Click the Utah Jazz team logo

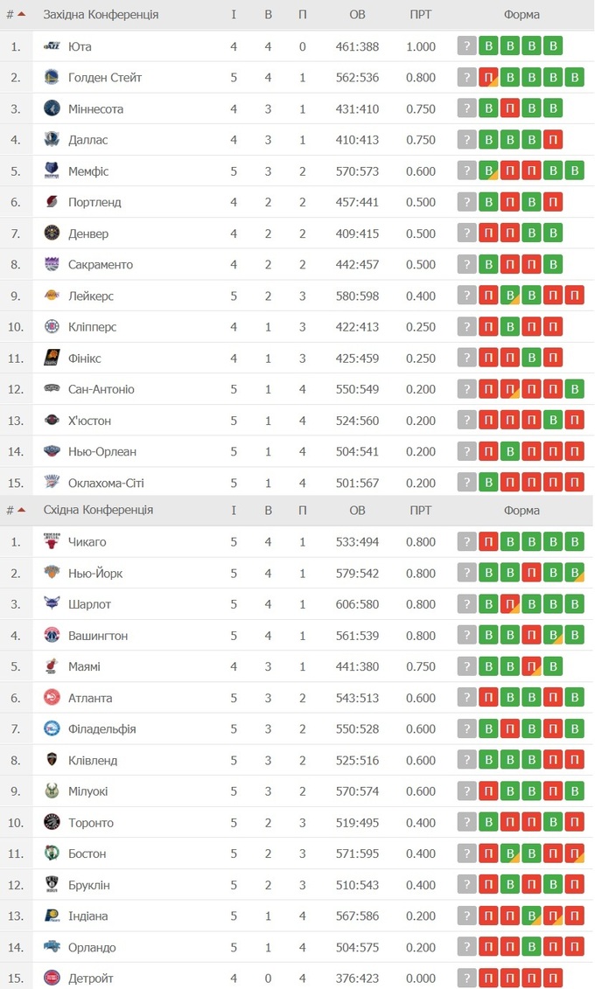(52, 46)
